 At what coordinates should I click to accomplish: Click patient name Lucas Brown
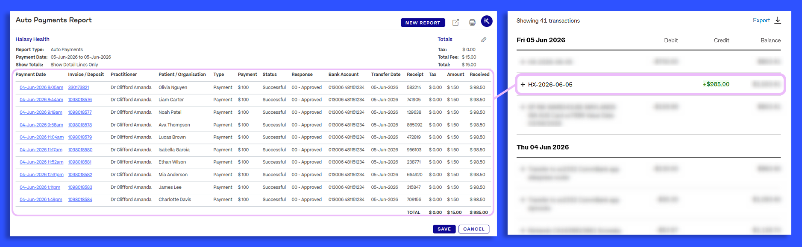click(x=172, y=137)
